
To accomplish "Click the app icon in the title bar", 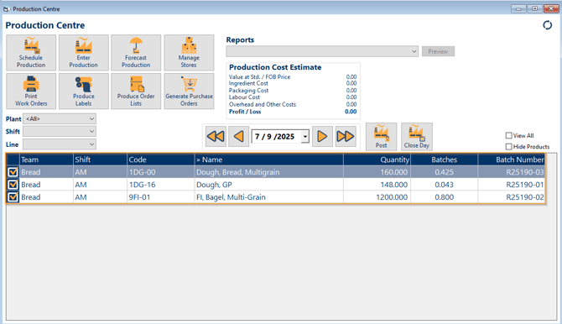I will pyautogui.click(x=6, y=9).
